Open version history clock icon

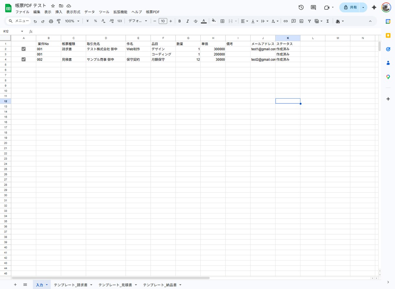(x=301, y=7)
